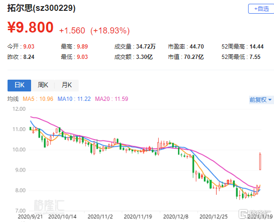Click 市盈率 P/E value 44.70
This screenshot has height=222, width=274.
197,47
